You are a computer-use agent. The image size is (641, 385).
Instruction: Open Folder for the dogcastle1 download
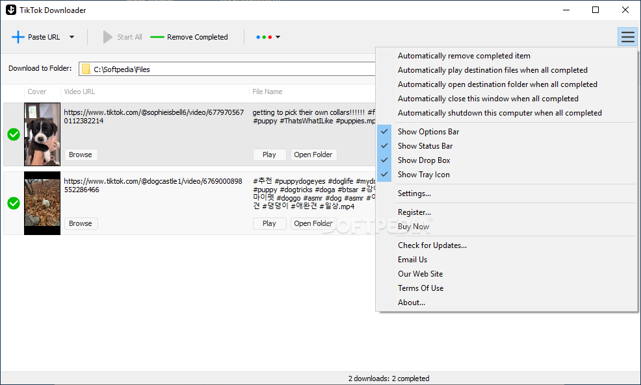pos(313,224)
